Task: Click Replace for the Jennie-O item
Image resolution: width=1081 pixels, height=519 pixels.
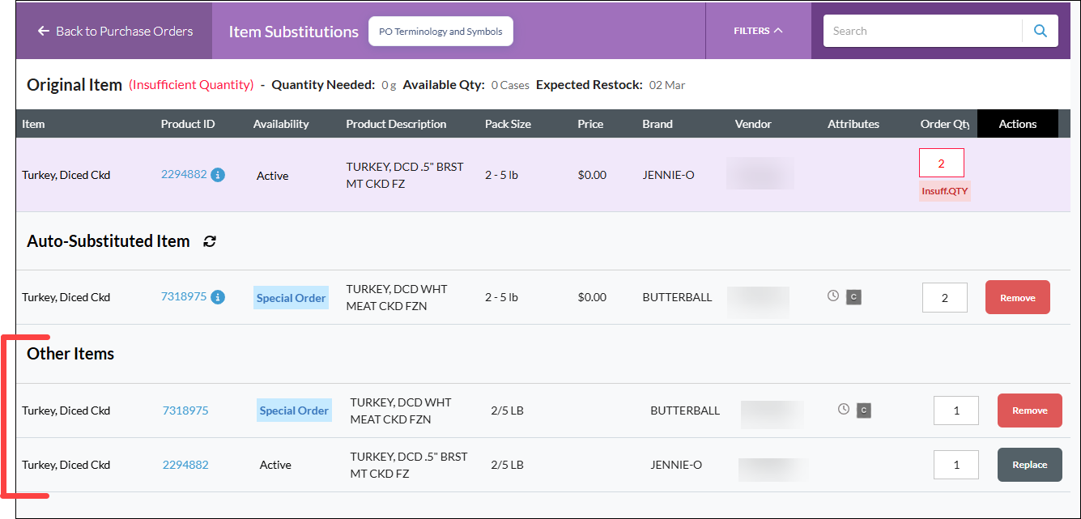Action: tap(1030, 465)
